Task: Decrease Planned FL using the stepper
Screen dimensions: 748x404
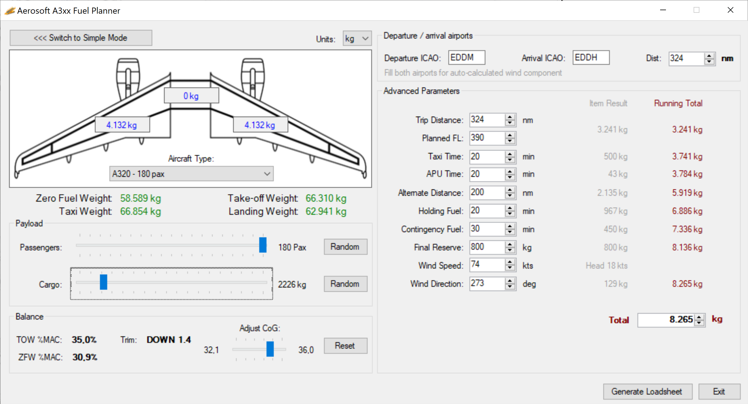Action: (x=510, y=141)
